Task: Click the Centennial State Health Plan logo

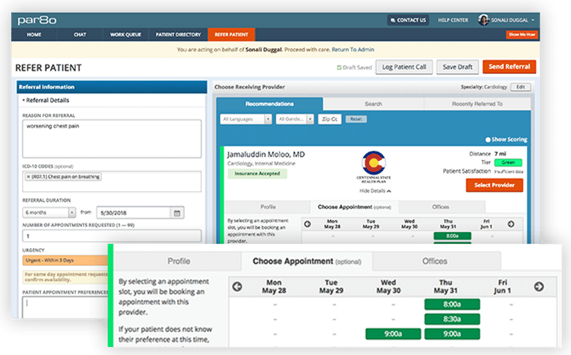Action: [374, 167]
